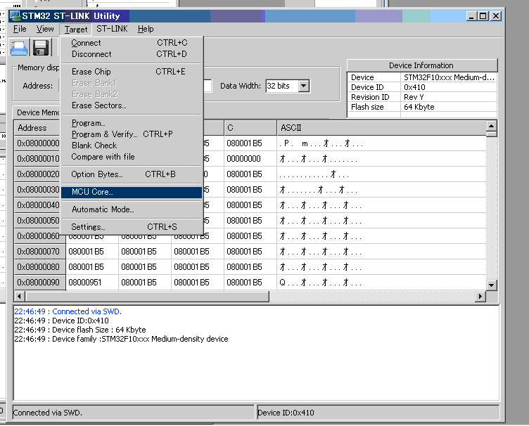The width and height of the screenshot is (529, 426).
Task: Choose Blank Check from the menu
Action: tap(132, 146)
